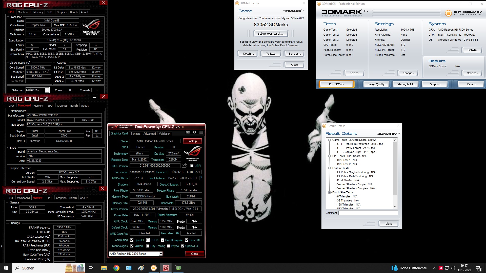Click the BIOS export share icon in GPU-Z
Image resolution: width=486 pixels, height=273 pixels.
(x=184, y=166)
